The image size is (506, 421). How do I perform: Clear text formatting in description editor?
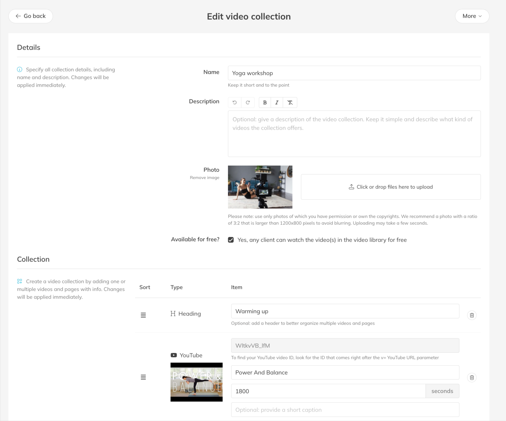(290, 103)
